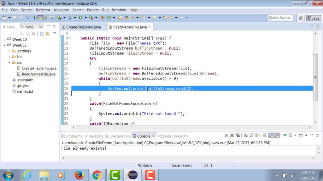The width and height of the screenshot is (323, 181).
Task: Select the Java perspective button
Action: coord(313,18)
